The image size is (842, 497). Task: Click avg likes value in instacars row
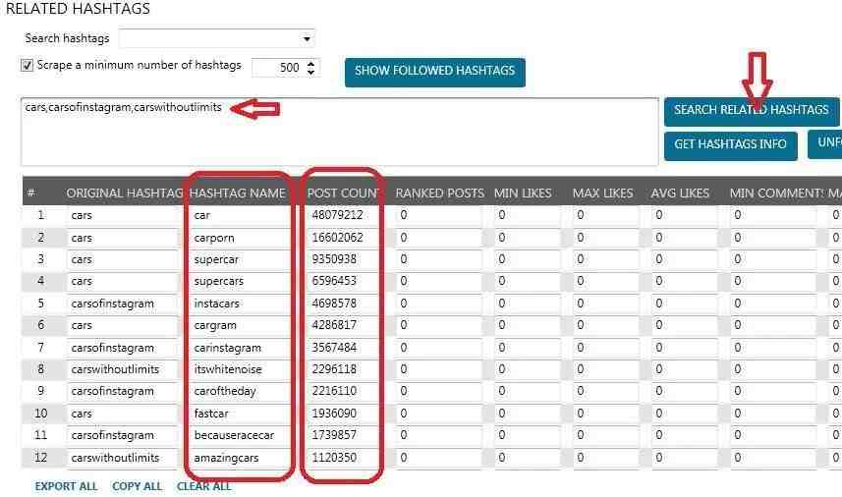(x=684, y=304)
